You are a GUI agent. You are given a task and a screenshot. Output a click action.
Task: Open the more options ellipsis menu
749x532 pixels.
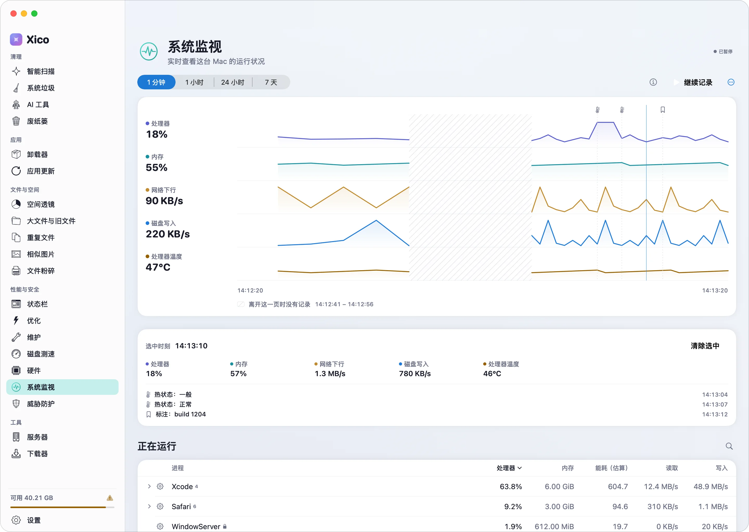pyautogui.click(x=731, y=82)
